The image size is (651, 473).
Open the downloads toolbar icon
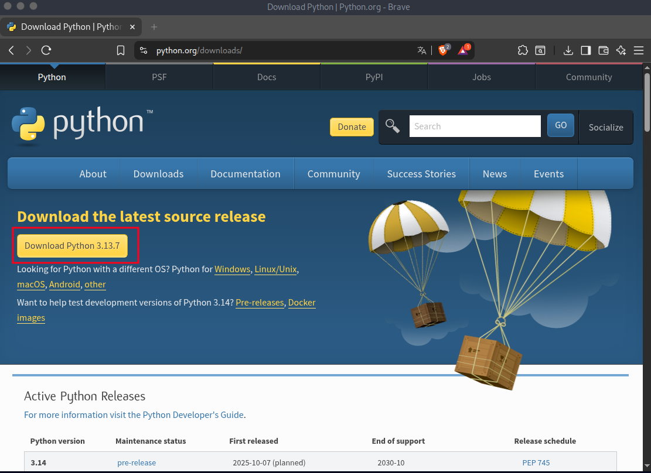568,50
